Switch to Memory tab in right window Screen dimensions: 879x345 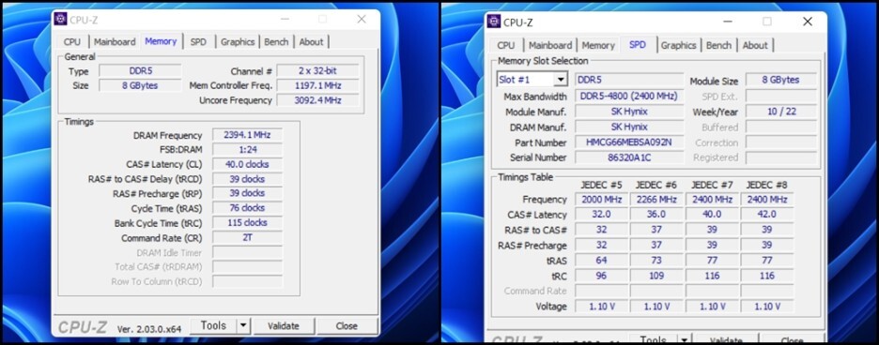click(x=598, y=45)
